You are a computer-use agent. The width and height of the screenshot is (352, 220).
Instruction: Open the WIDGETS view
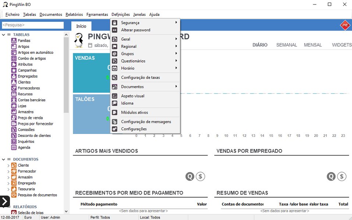click(342, 45)
